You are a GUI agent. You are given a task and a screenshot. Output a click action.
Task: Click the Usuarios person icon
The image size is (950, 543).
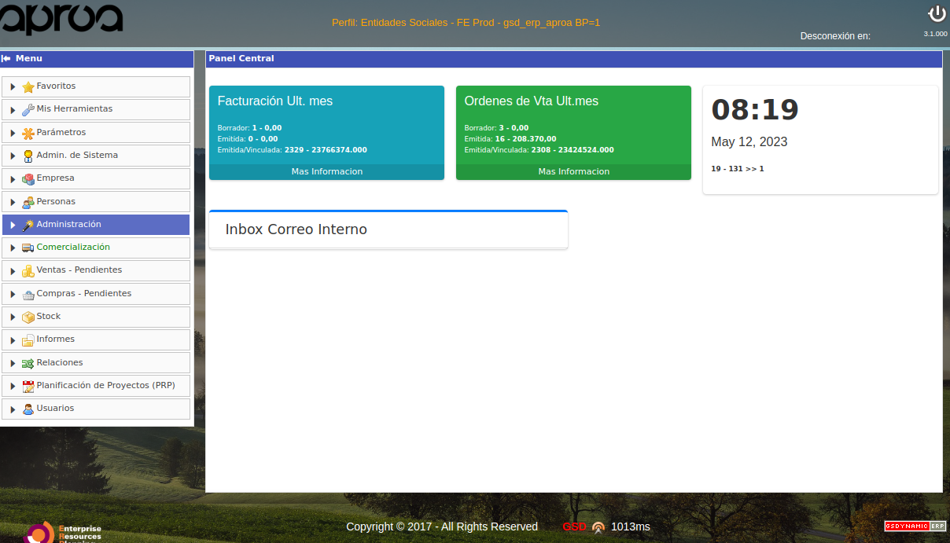point(28,409)
